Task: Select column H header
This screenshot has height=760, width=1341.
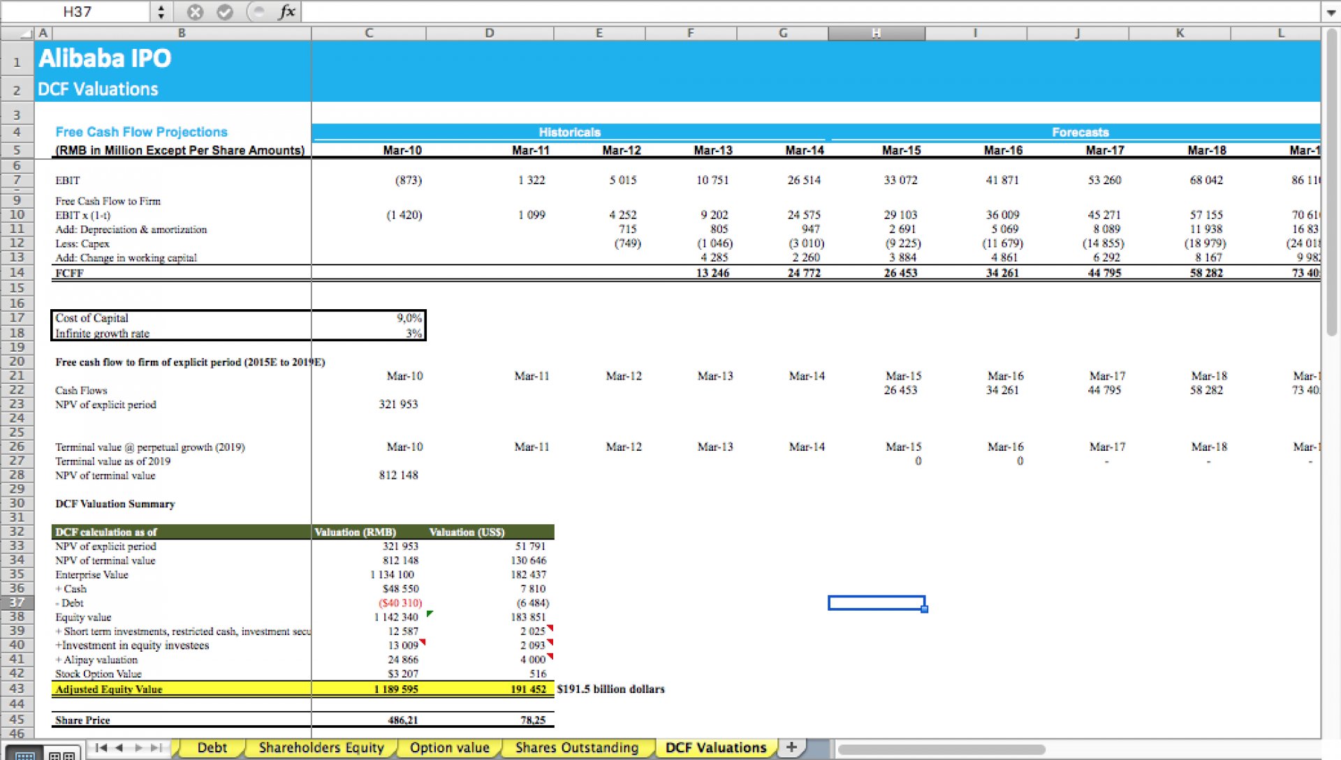Action: [877, 33]
